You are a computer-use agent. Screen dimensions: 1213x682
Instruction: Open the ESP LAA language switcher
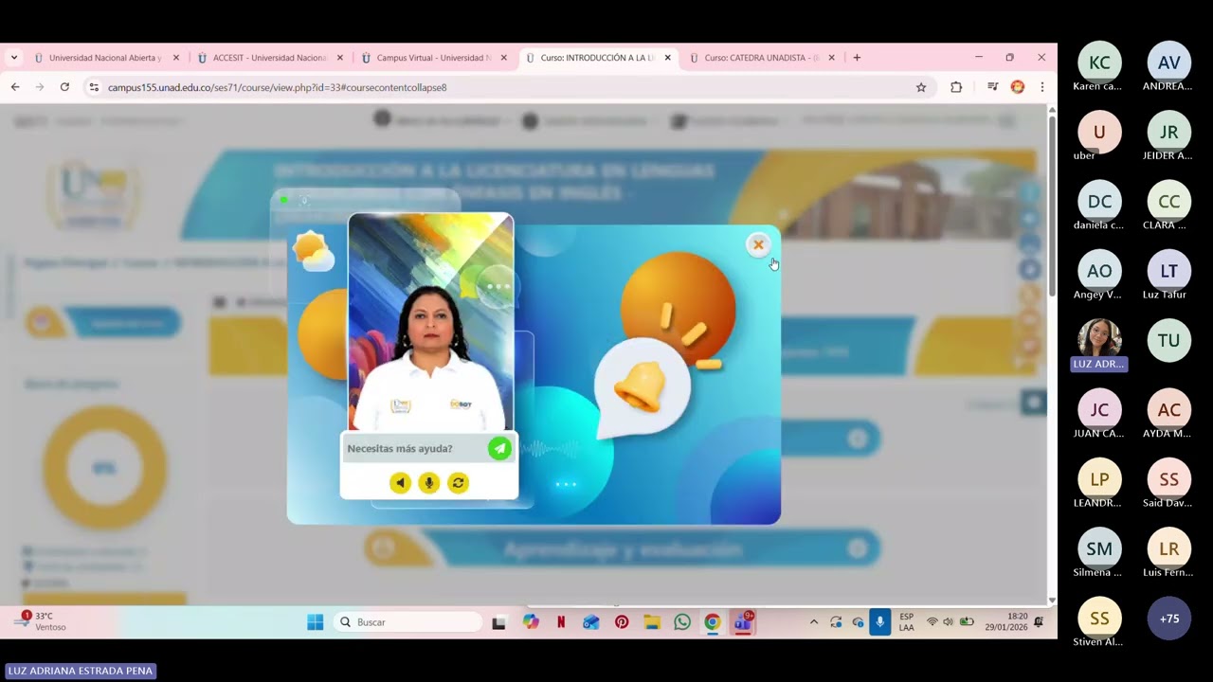pyautogui.click(x=907, y=622)
